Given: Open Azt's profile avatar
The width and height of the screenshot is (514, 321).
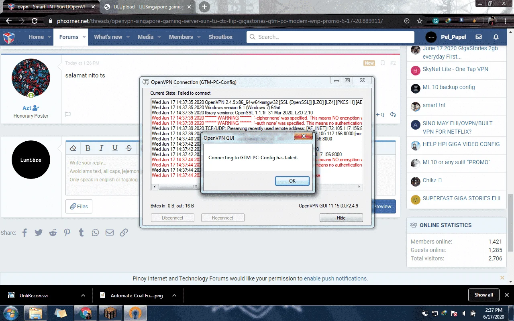Looking at the screenshot, I should click(x=31, y=78).
